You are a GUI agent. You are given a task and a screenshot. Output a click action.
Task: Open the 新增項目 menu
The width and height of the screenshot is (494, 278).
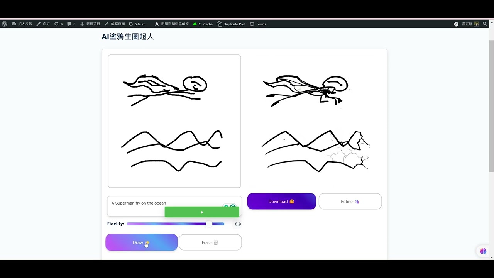[90, 24]
